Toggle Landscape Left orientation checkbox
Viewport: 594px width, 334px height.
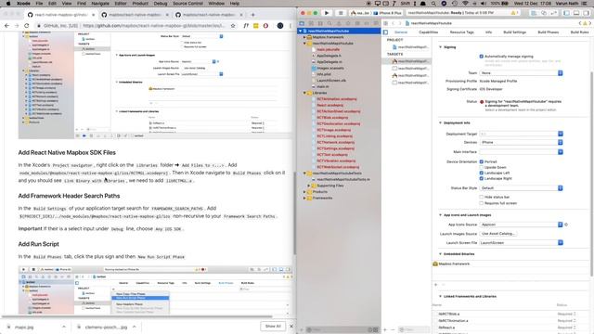click(x=482, y=173)
